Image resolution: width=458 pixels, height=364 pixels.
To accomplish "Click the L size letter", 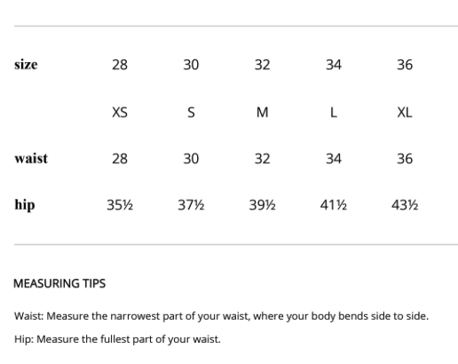I will [x=334, y=113].
